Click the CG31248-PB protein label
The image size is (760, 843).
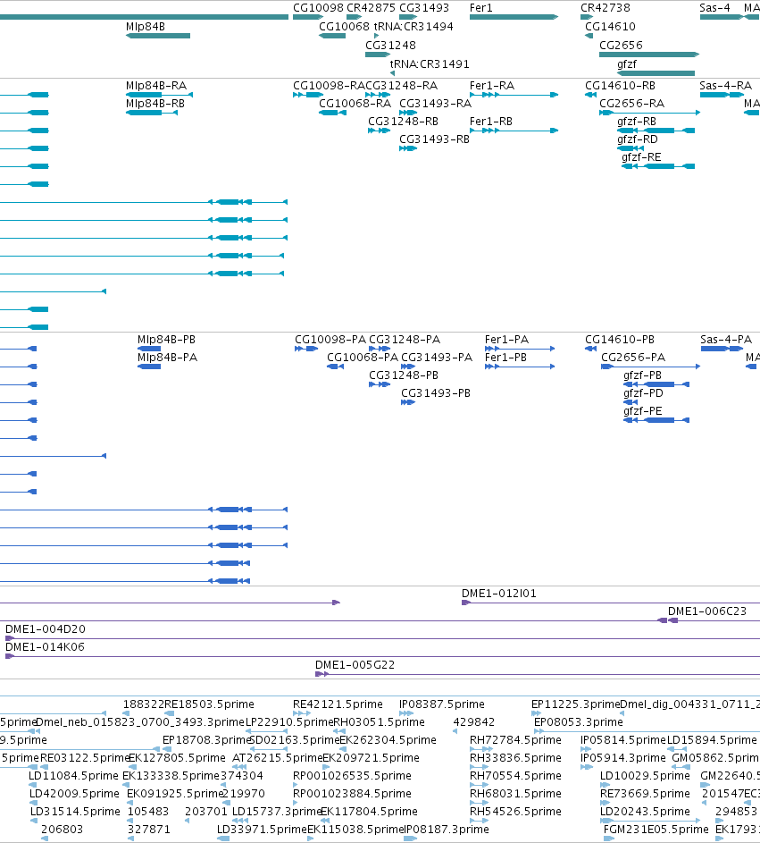pos(404,375)
